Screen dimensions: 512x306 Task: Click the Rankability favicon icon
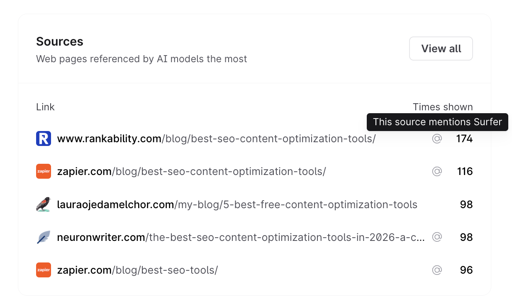(x=44, y=138)
